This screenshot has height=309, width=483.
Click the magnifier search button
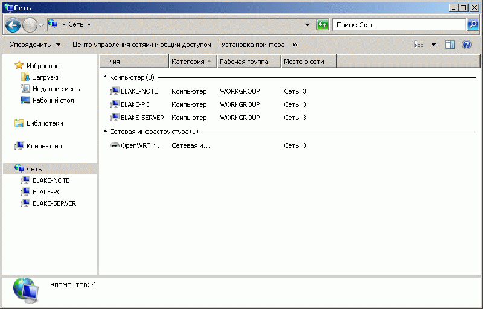coord(473,25)
